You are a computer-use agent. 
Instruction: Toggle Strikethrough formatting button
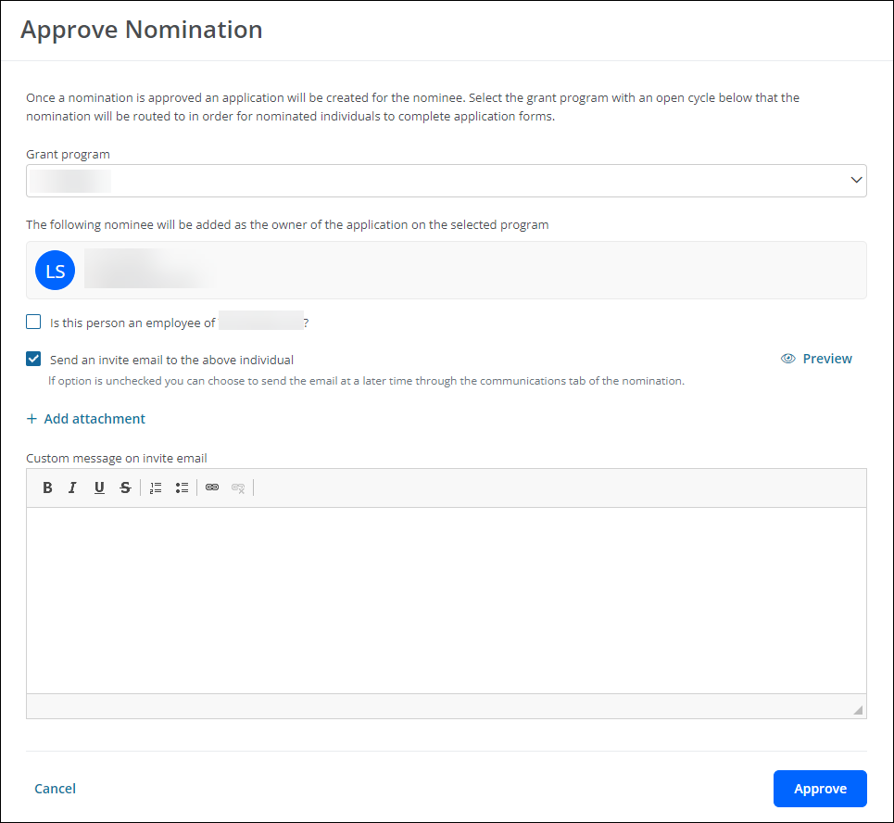tap(125, 487)
